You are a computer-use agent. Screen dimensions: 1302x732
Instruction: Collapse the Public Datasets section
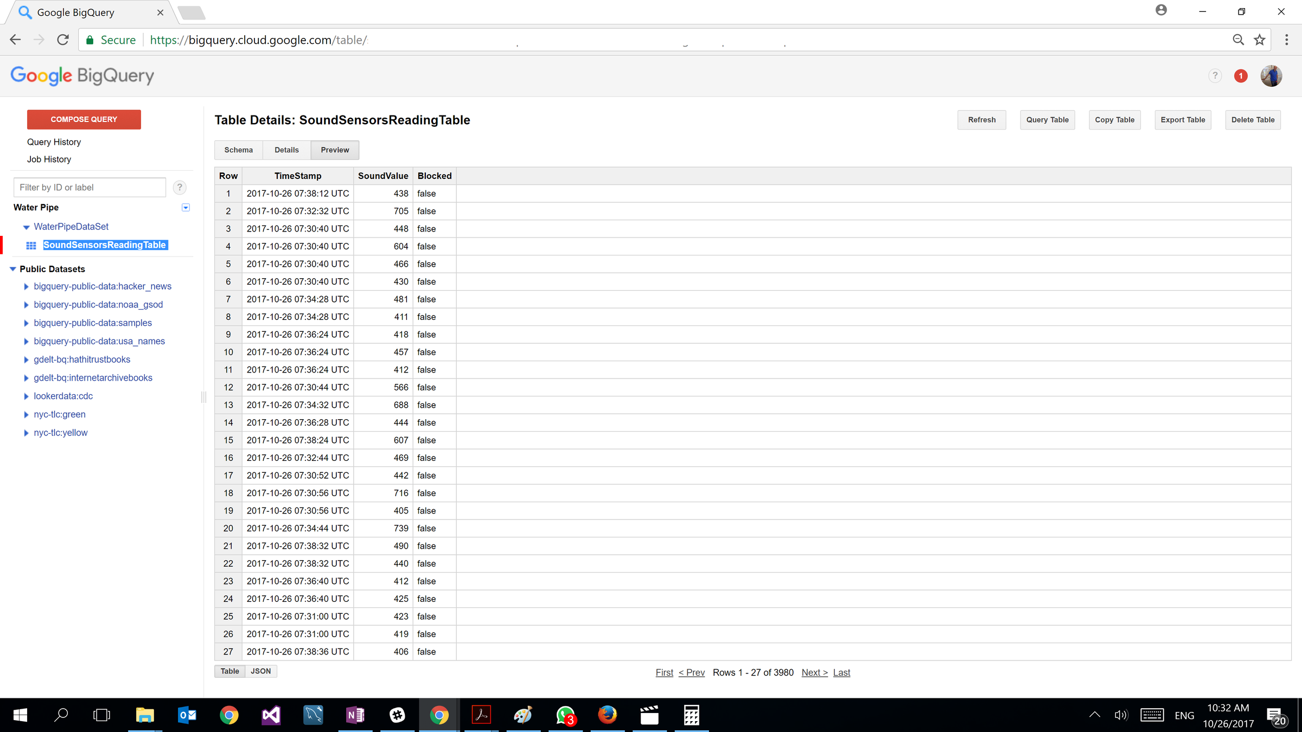[13, 269]
